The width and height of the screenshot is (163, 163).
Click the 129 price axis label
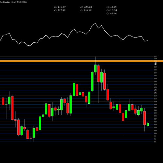point(155,119)
